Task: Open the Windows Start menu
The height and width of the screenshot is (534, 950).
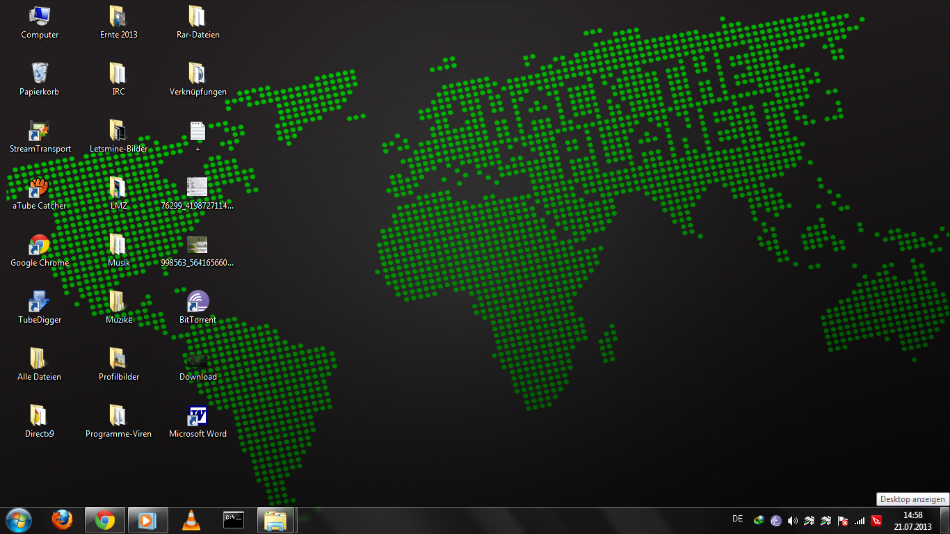Action: coord(18,519)
